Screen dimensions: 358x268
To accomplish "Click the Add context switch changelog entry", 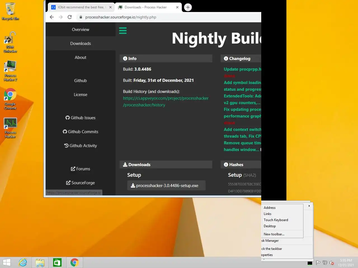I will click(242, 133).
